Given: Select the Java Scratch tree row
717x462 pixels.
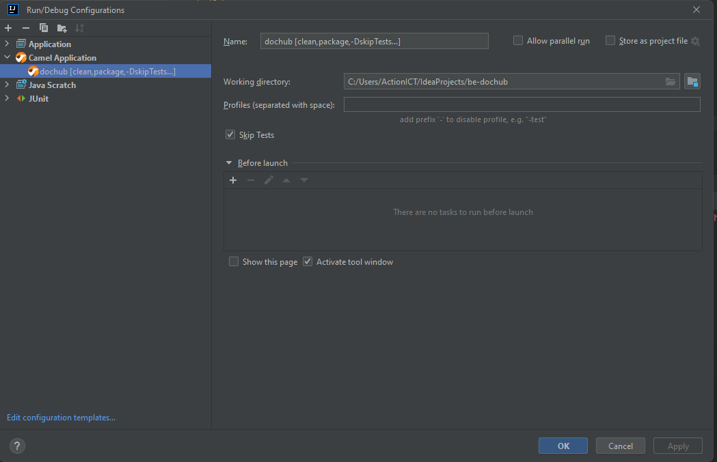Looking at the screenshot, I should tap(106, 85).
